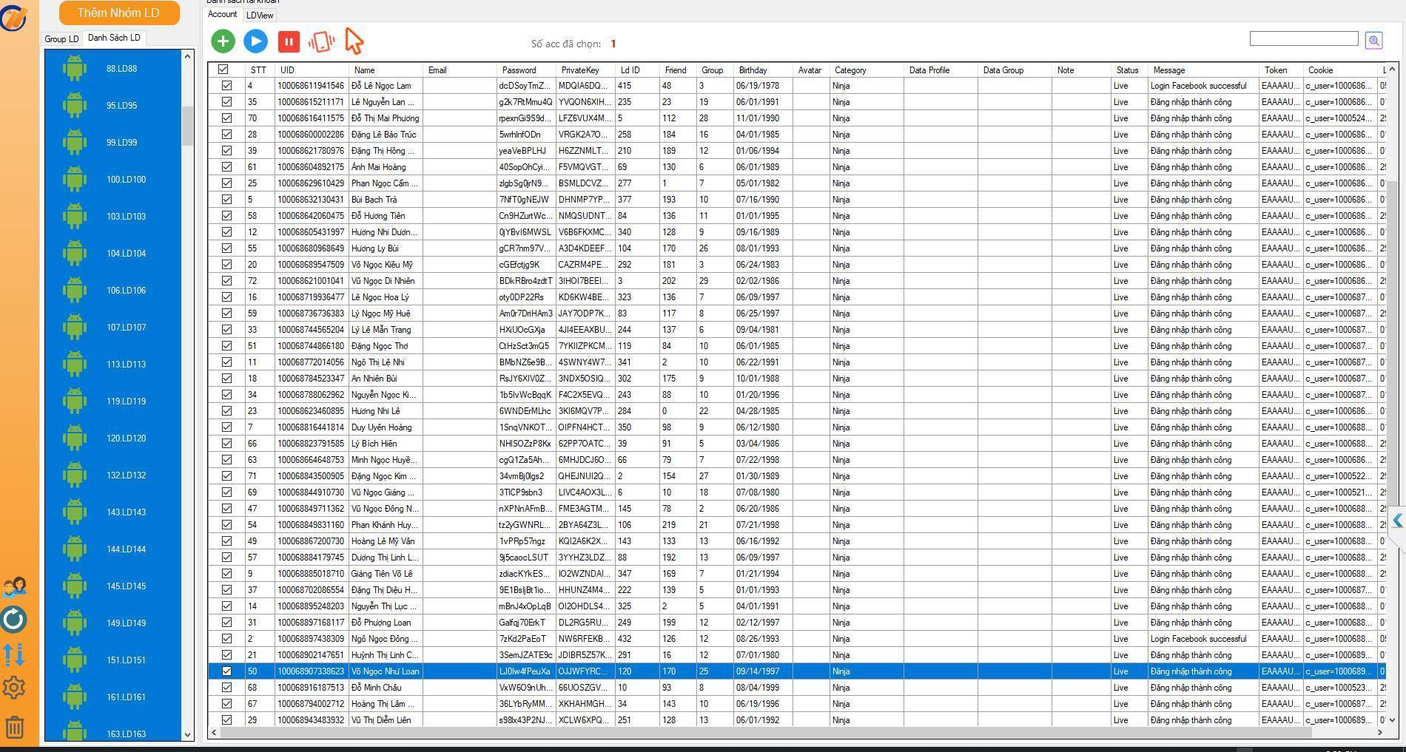Open settings gear in the sidebar
The width and height of the screenshot is (1406, 752).
14,688
